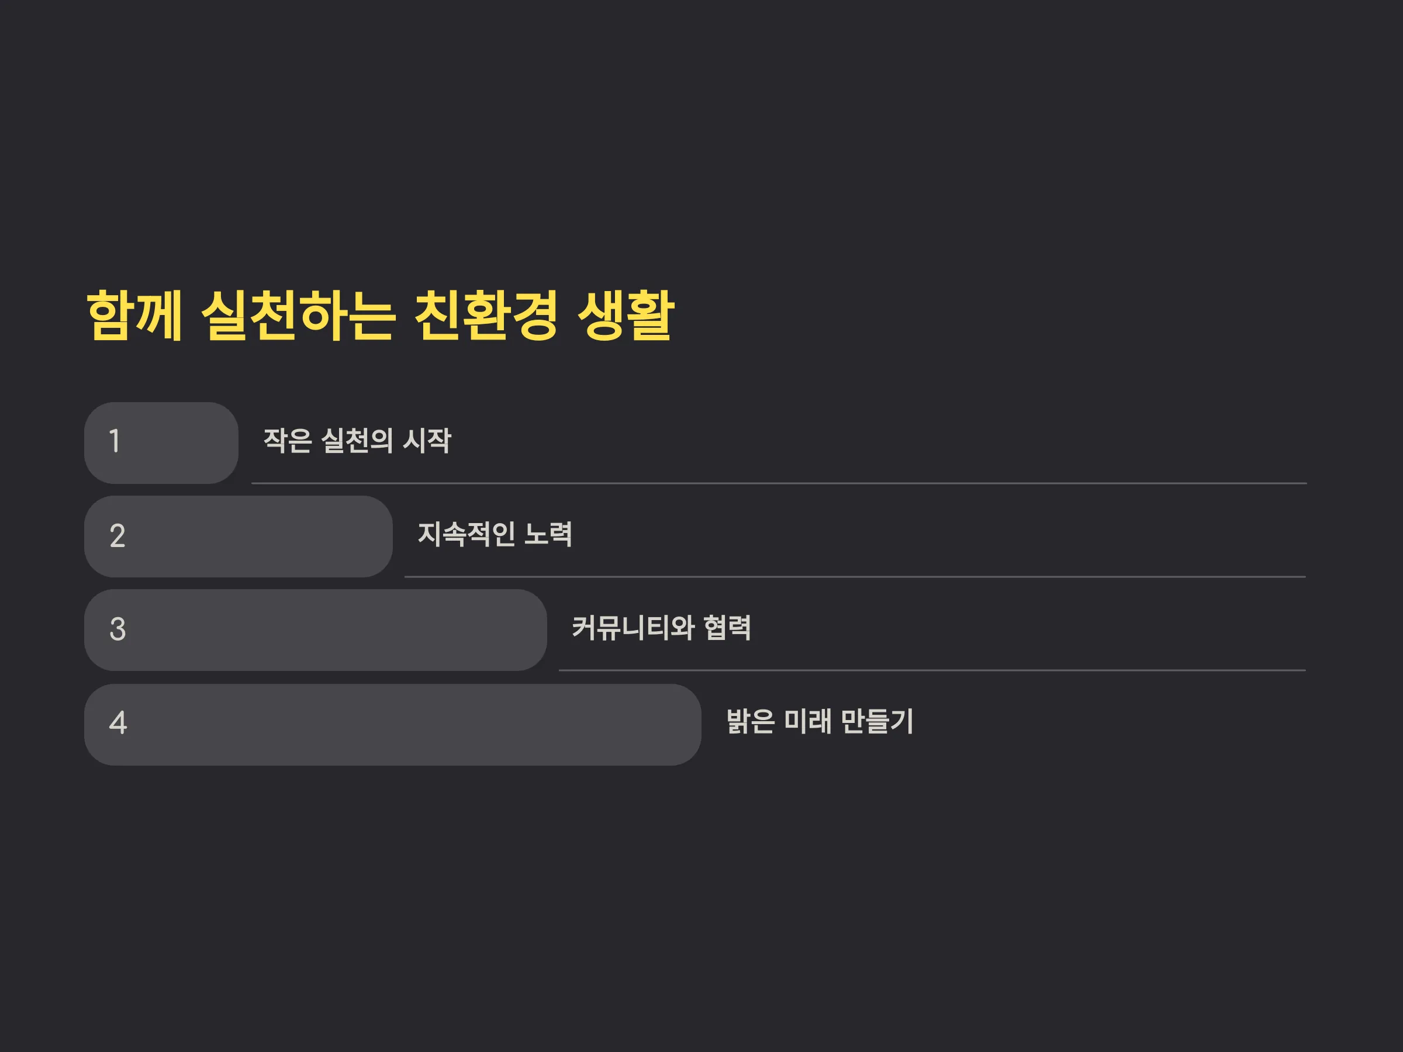
Task: Select the text 밝은 미래 만들기
Action: click(x=820, y=722)
